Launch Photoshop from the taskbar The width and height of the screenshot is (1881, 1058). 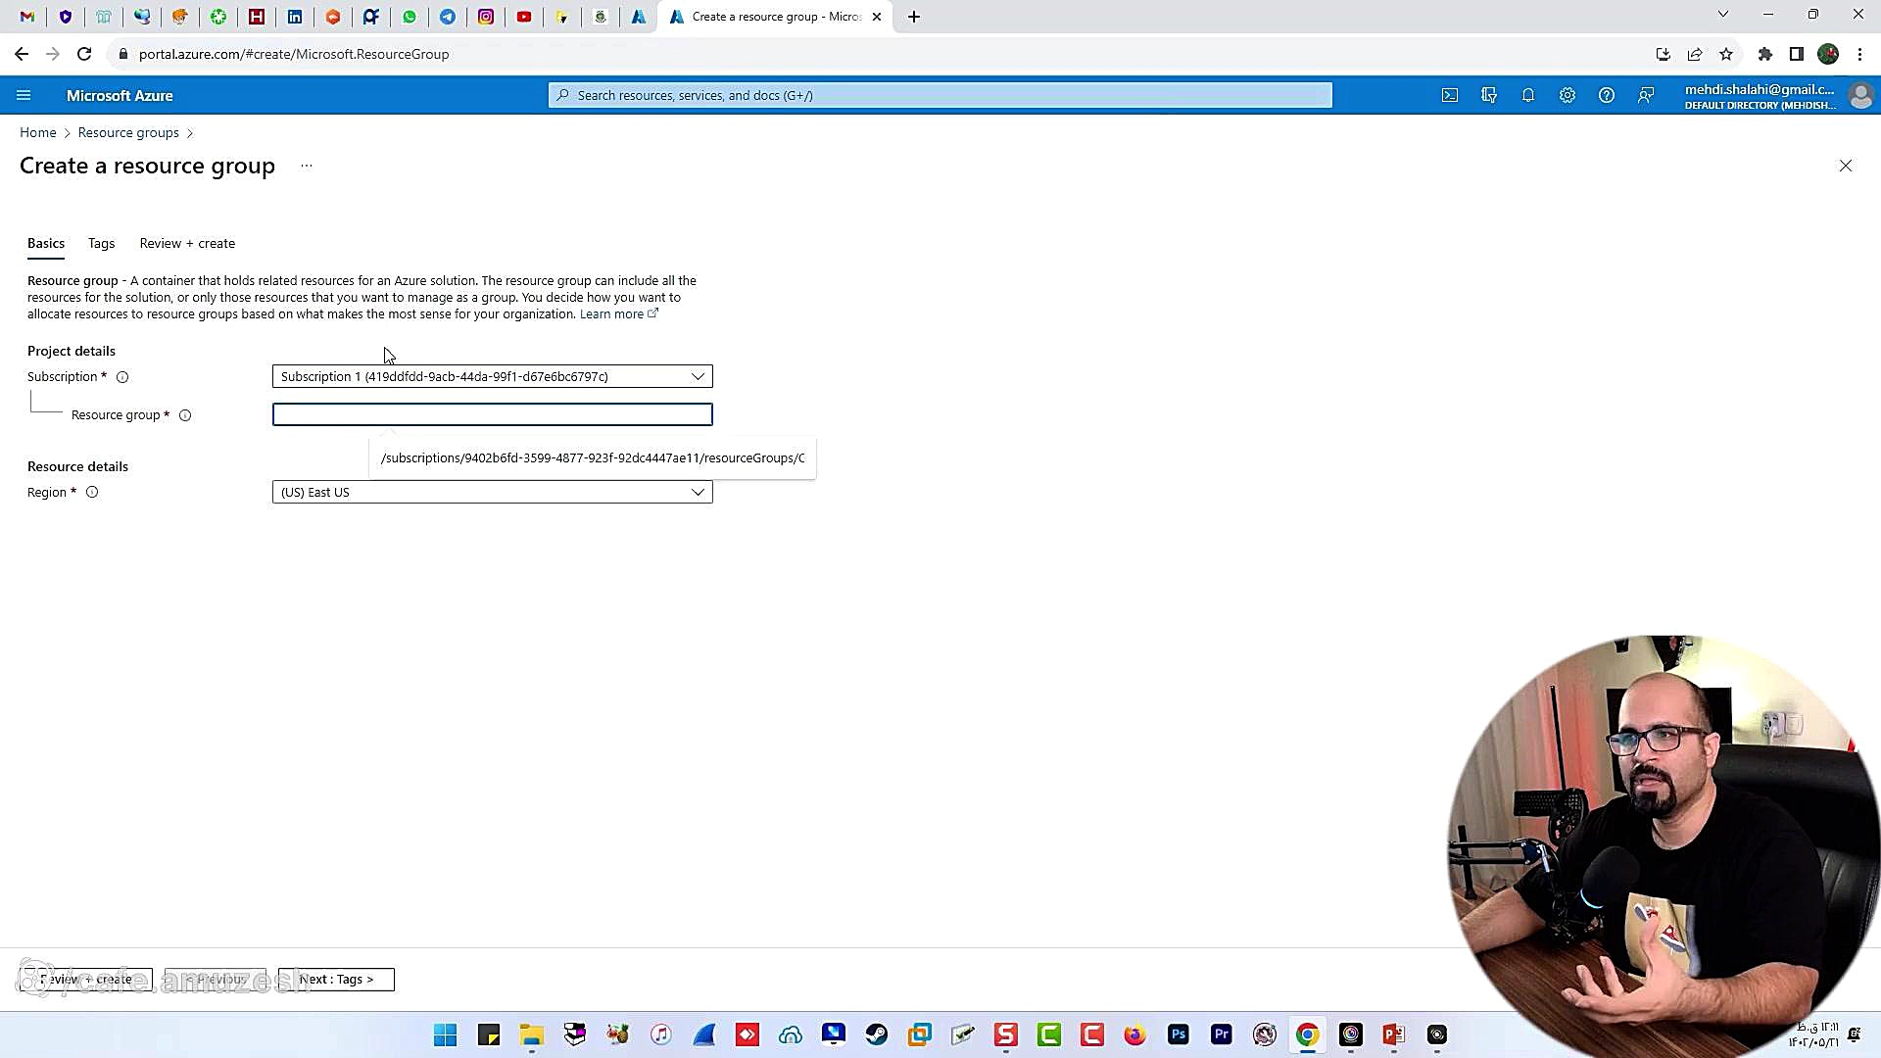(1179, 1034)
